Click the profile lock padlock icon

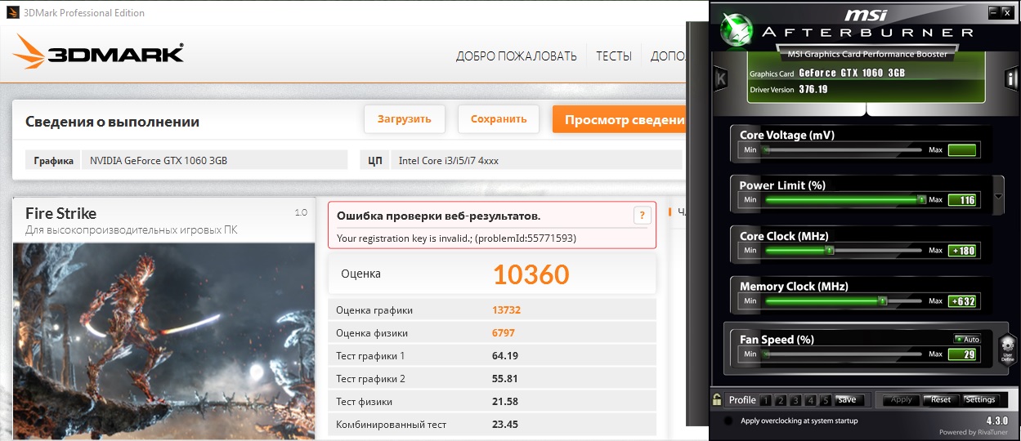pyautogui.click(x=717, y=399)
